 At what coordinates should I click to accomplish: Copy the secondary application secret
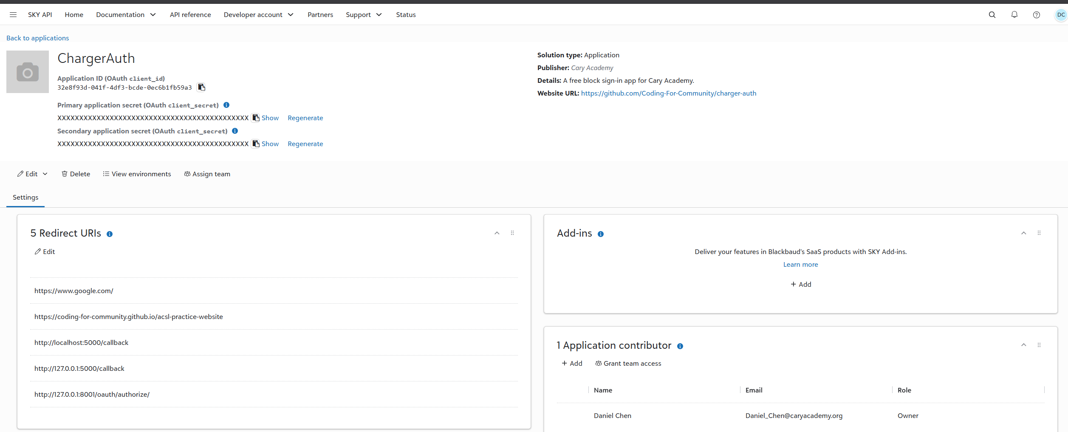256,144
